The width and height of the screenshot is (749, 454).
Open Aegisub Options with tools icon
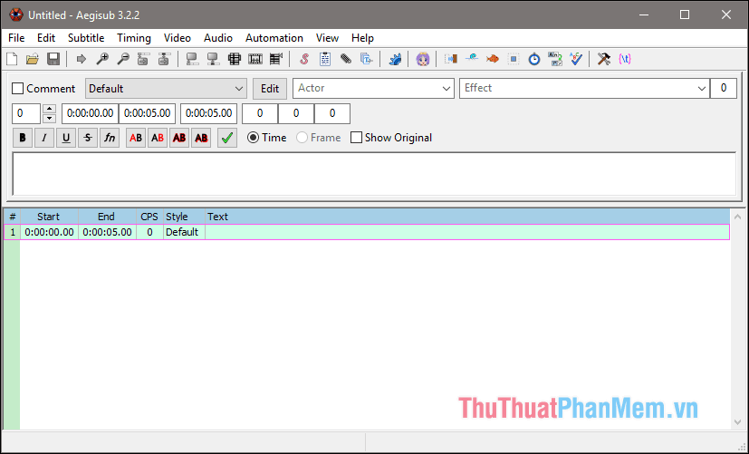604,59
